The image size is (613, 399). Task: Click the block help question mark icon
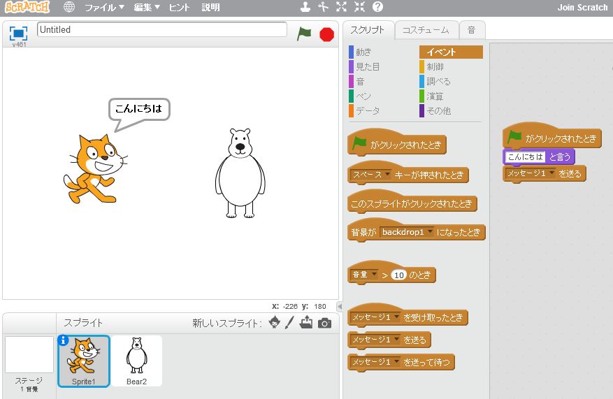(x=377, y=8)
